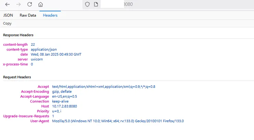Click the Copy button

pos(7,24)
